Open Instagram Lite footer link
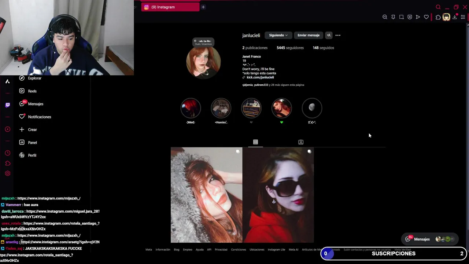This screenshot has width=469, height=264. 277,250
